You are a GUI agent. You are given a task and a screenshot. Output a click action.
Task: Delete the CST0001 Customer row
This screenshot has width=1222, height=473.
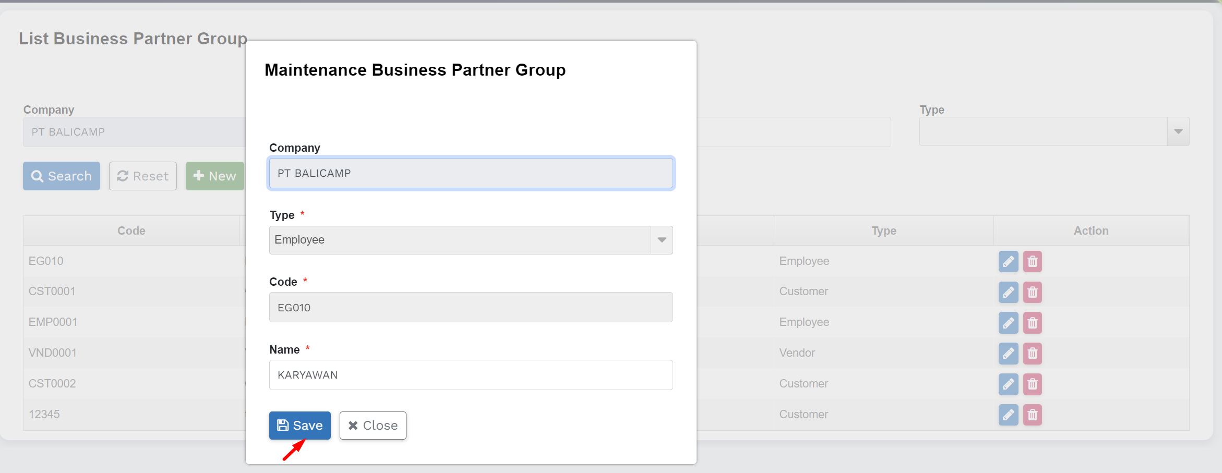pyautogui.click(x=1032, y=292)
